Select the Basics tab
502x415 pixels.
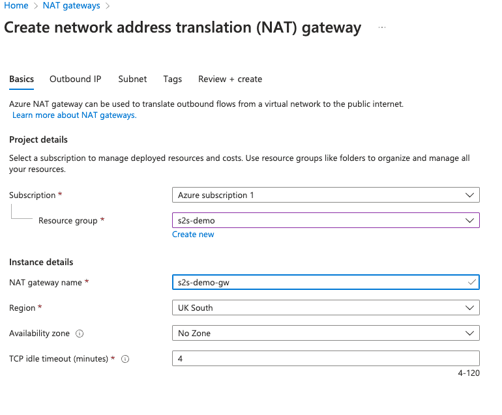[22, 79]
